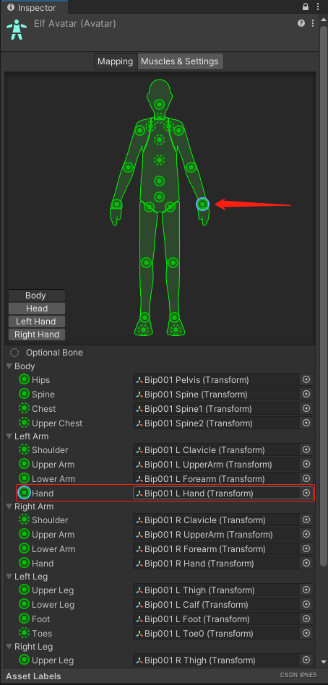Switch to the Mapping tab
The image size is (328, 685).
pos(116,61)
